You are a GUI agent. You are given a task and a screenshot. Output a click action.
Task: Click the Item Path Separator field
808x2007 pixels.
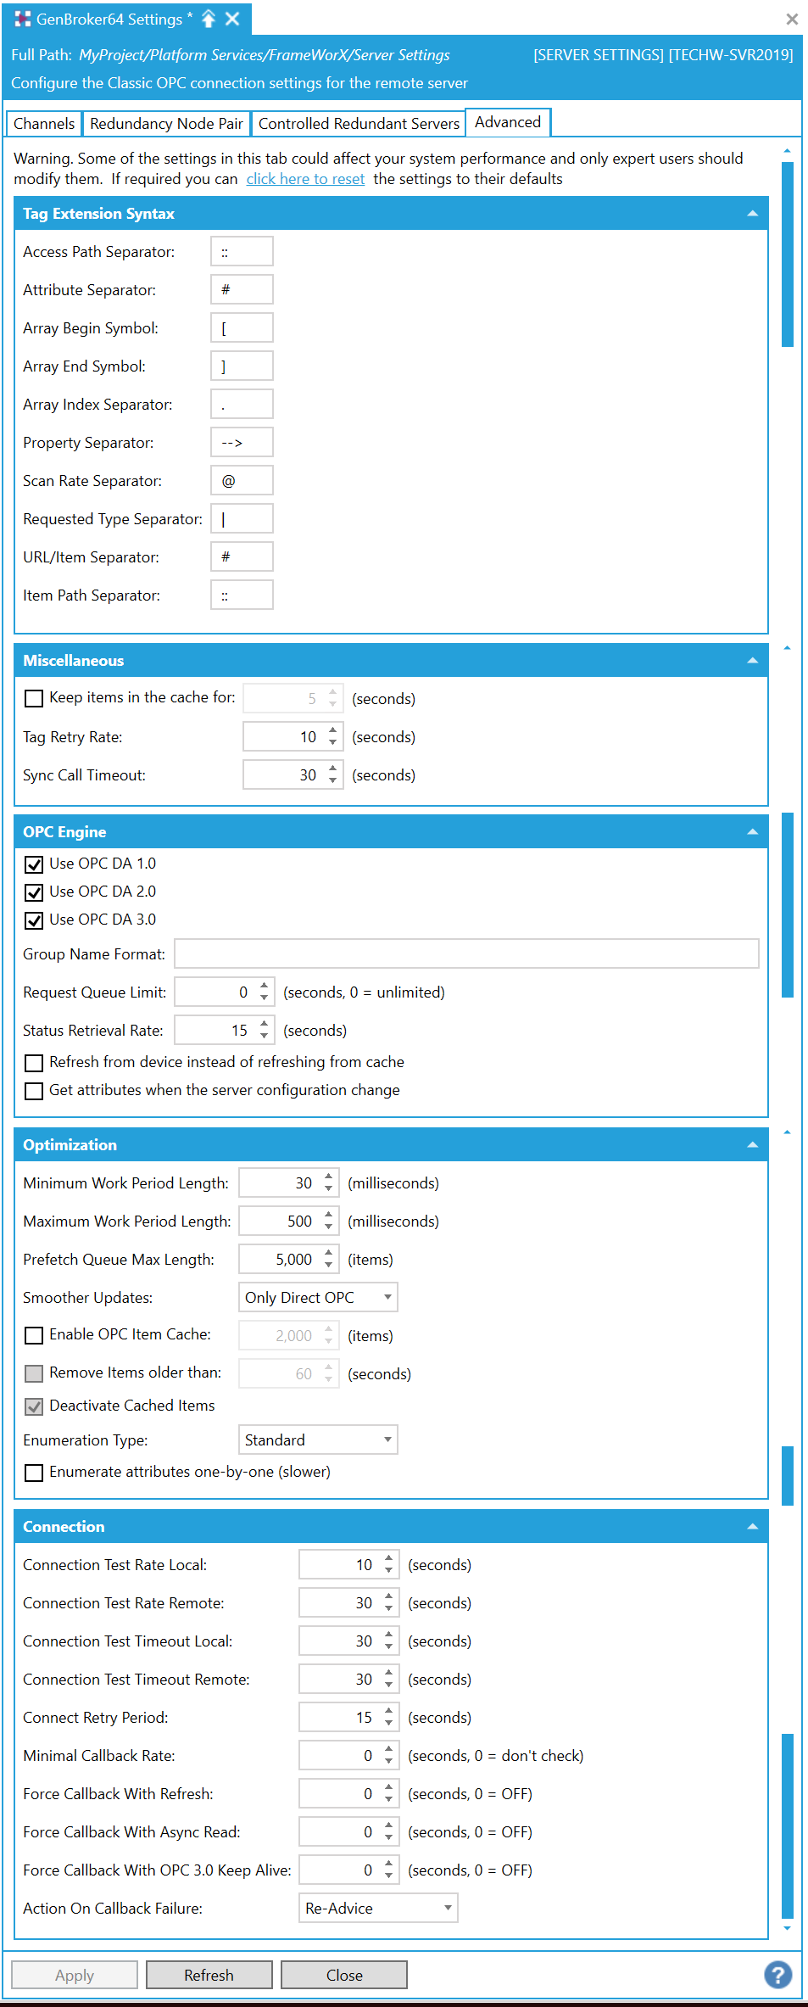(x=242, y=595)
